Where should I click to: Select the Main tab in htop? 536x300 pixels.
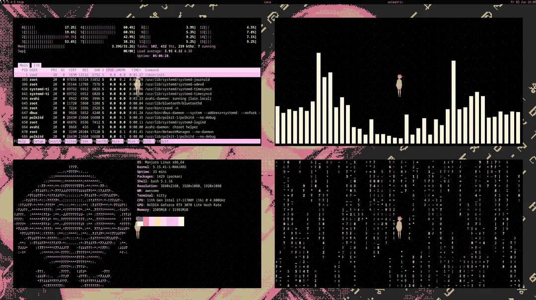tap(23, 65)
